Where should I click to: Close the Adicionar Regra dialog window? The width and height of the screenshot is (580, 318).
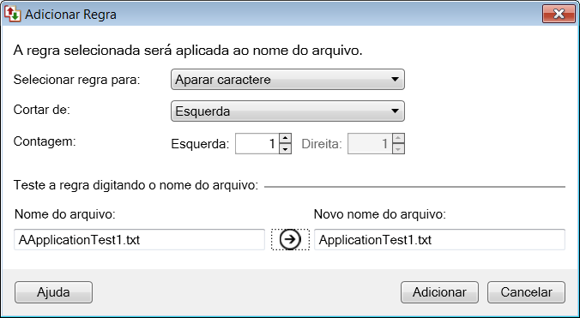[x=559, y=14]
